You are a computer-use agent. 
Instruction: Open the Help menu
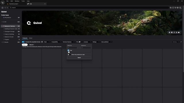(x=28, y=1)
